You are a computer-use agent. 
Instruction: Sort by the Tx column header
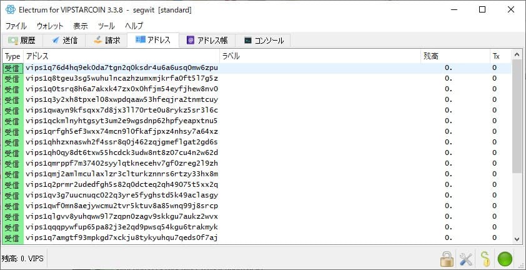coord(500,56)
